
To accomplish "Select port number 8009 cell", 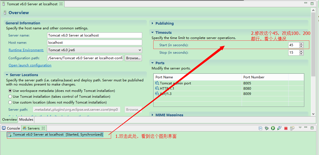I will (265, 94).
